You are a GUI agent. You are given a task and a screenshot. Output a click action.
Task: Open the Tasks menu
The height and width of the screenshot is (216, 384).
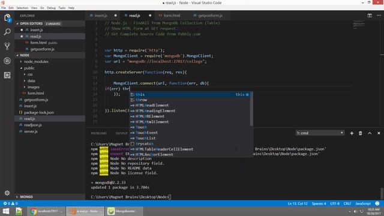[62, 8]
